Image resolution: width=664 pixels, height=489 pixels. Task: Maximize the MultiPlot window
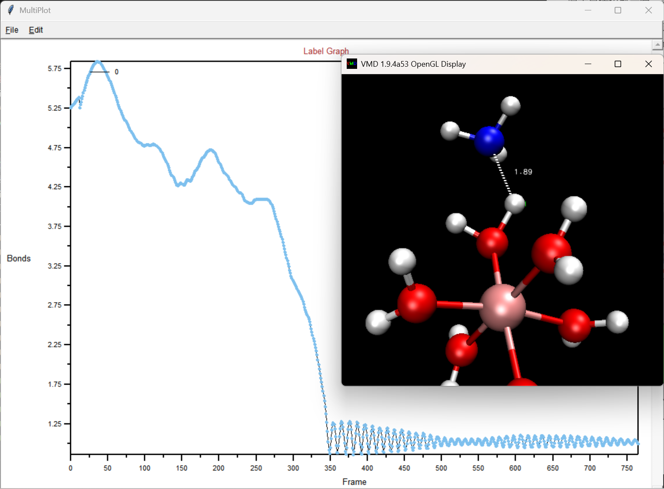point(618,10)
